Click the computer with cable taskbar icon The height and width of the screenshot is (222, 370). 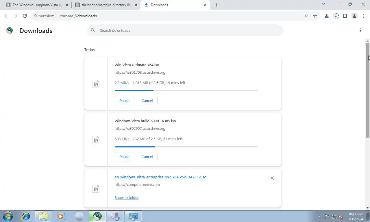pyautogui.click(x=115, y=216)
